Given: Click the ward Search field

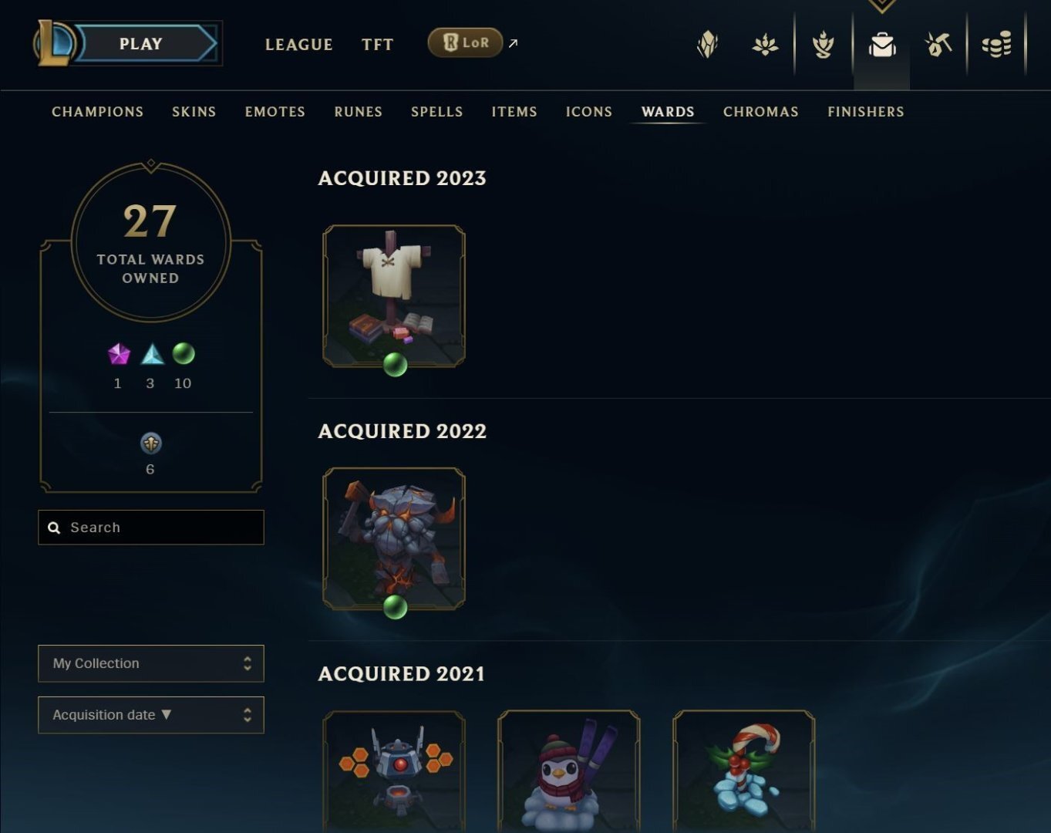Looking at the screenshot, I should pos(151,528).
